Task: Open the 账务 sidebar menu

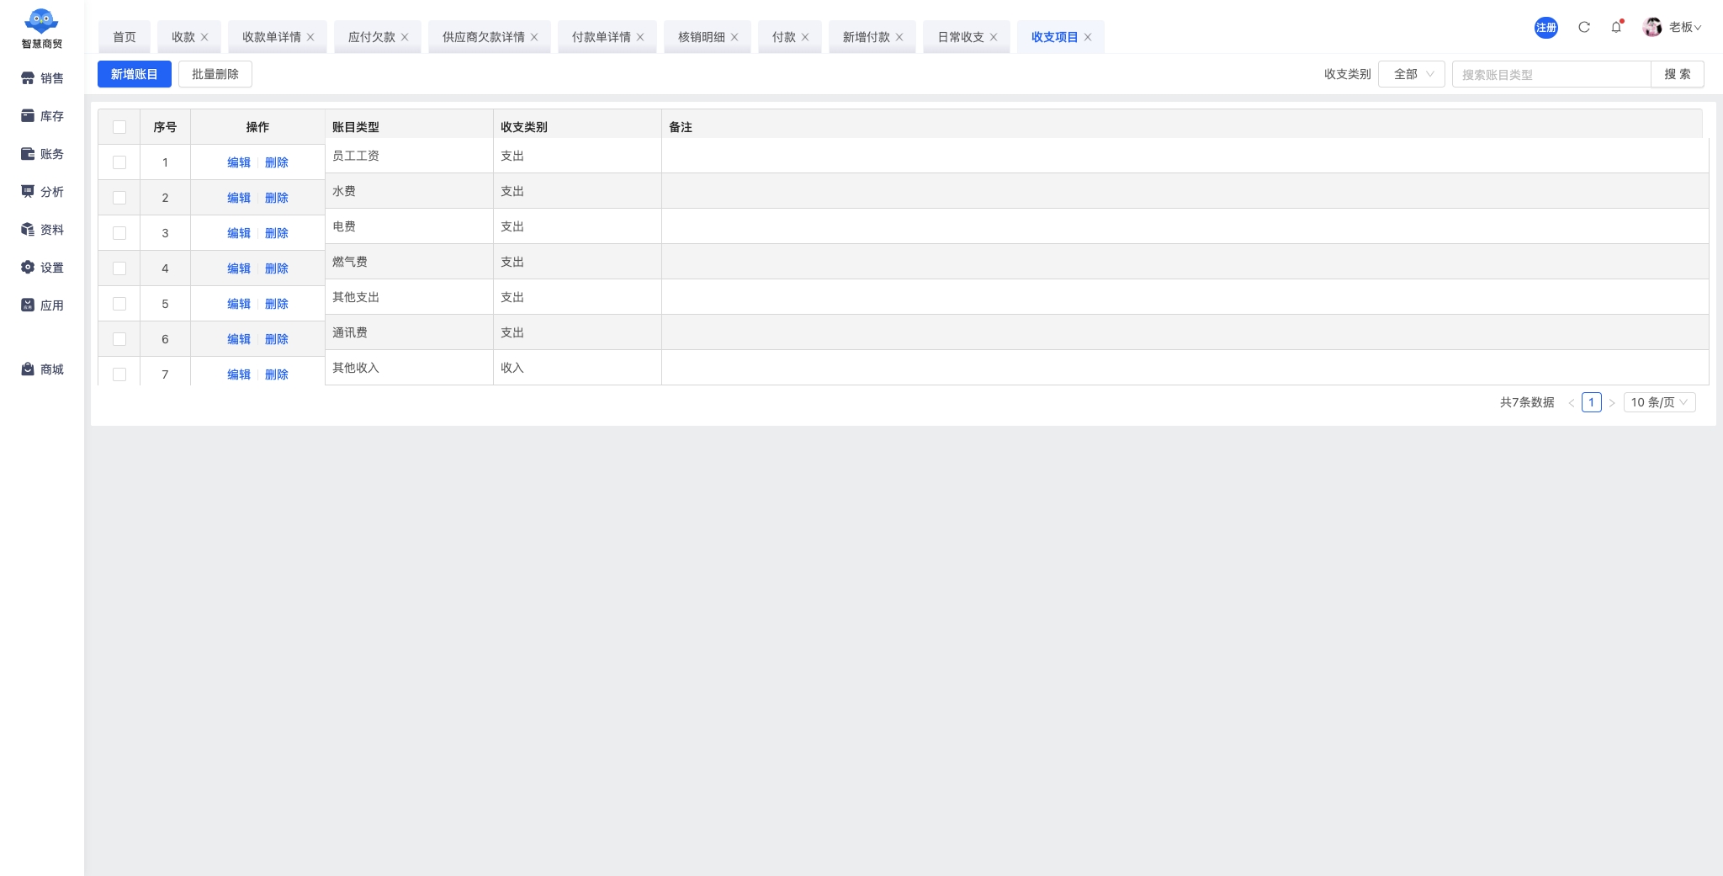Action: tap(42, 154)
